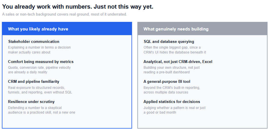
Task: Click 'Analytical, not just CRM-driven, Excel' heading
Action: click(178, 62)
